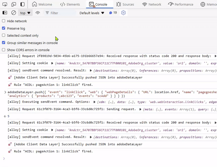The width and height of the screenshot is (217, 167).
Task: Clear the console with the ban icon
Action: tap(14, 13)
